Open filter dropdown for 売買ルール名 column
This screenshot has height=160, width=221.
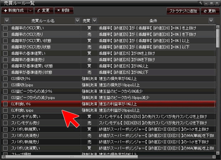point(77,21)
